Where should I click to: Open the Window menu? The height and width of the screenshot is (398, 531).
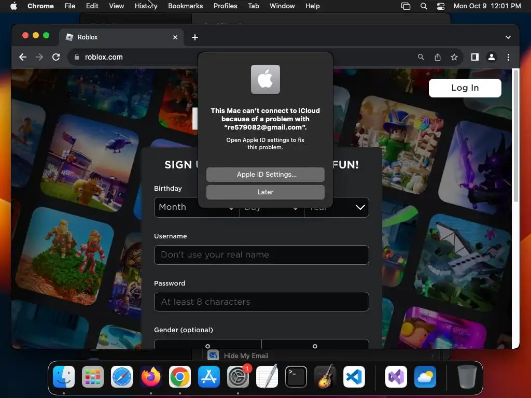[282, 6]
